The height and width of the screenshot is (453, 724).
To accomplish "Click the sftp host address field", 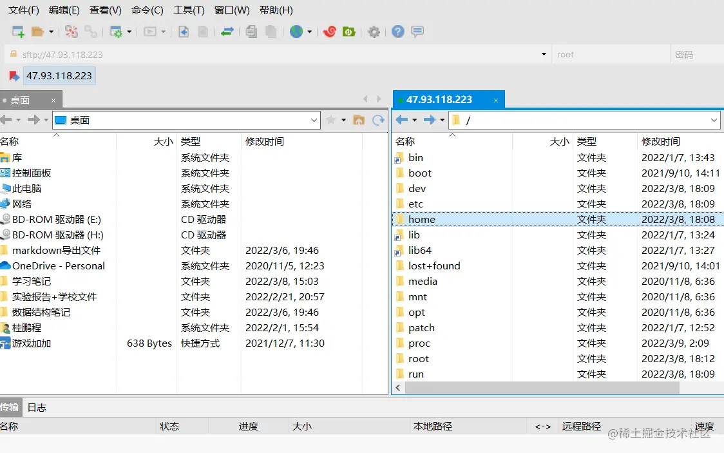I will 277,55.
